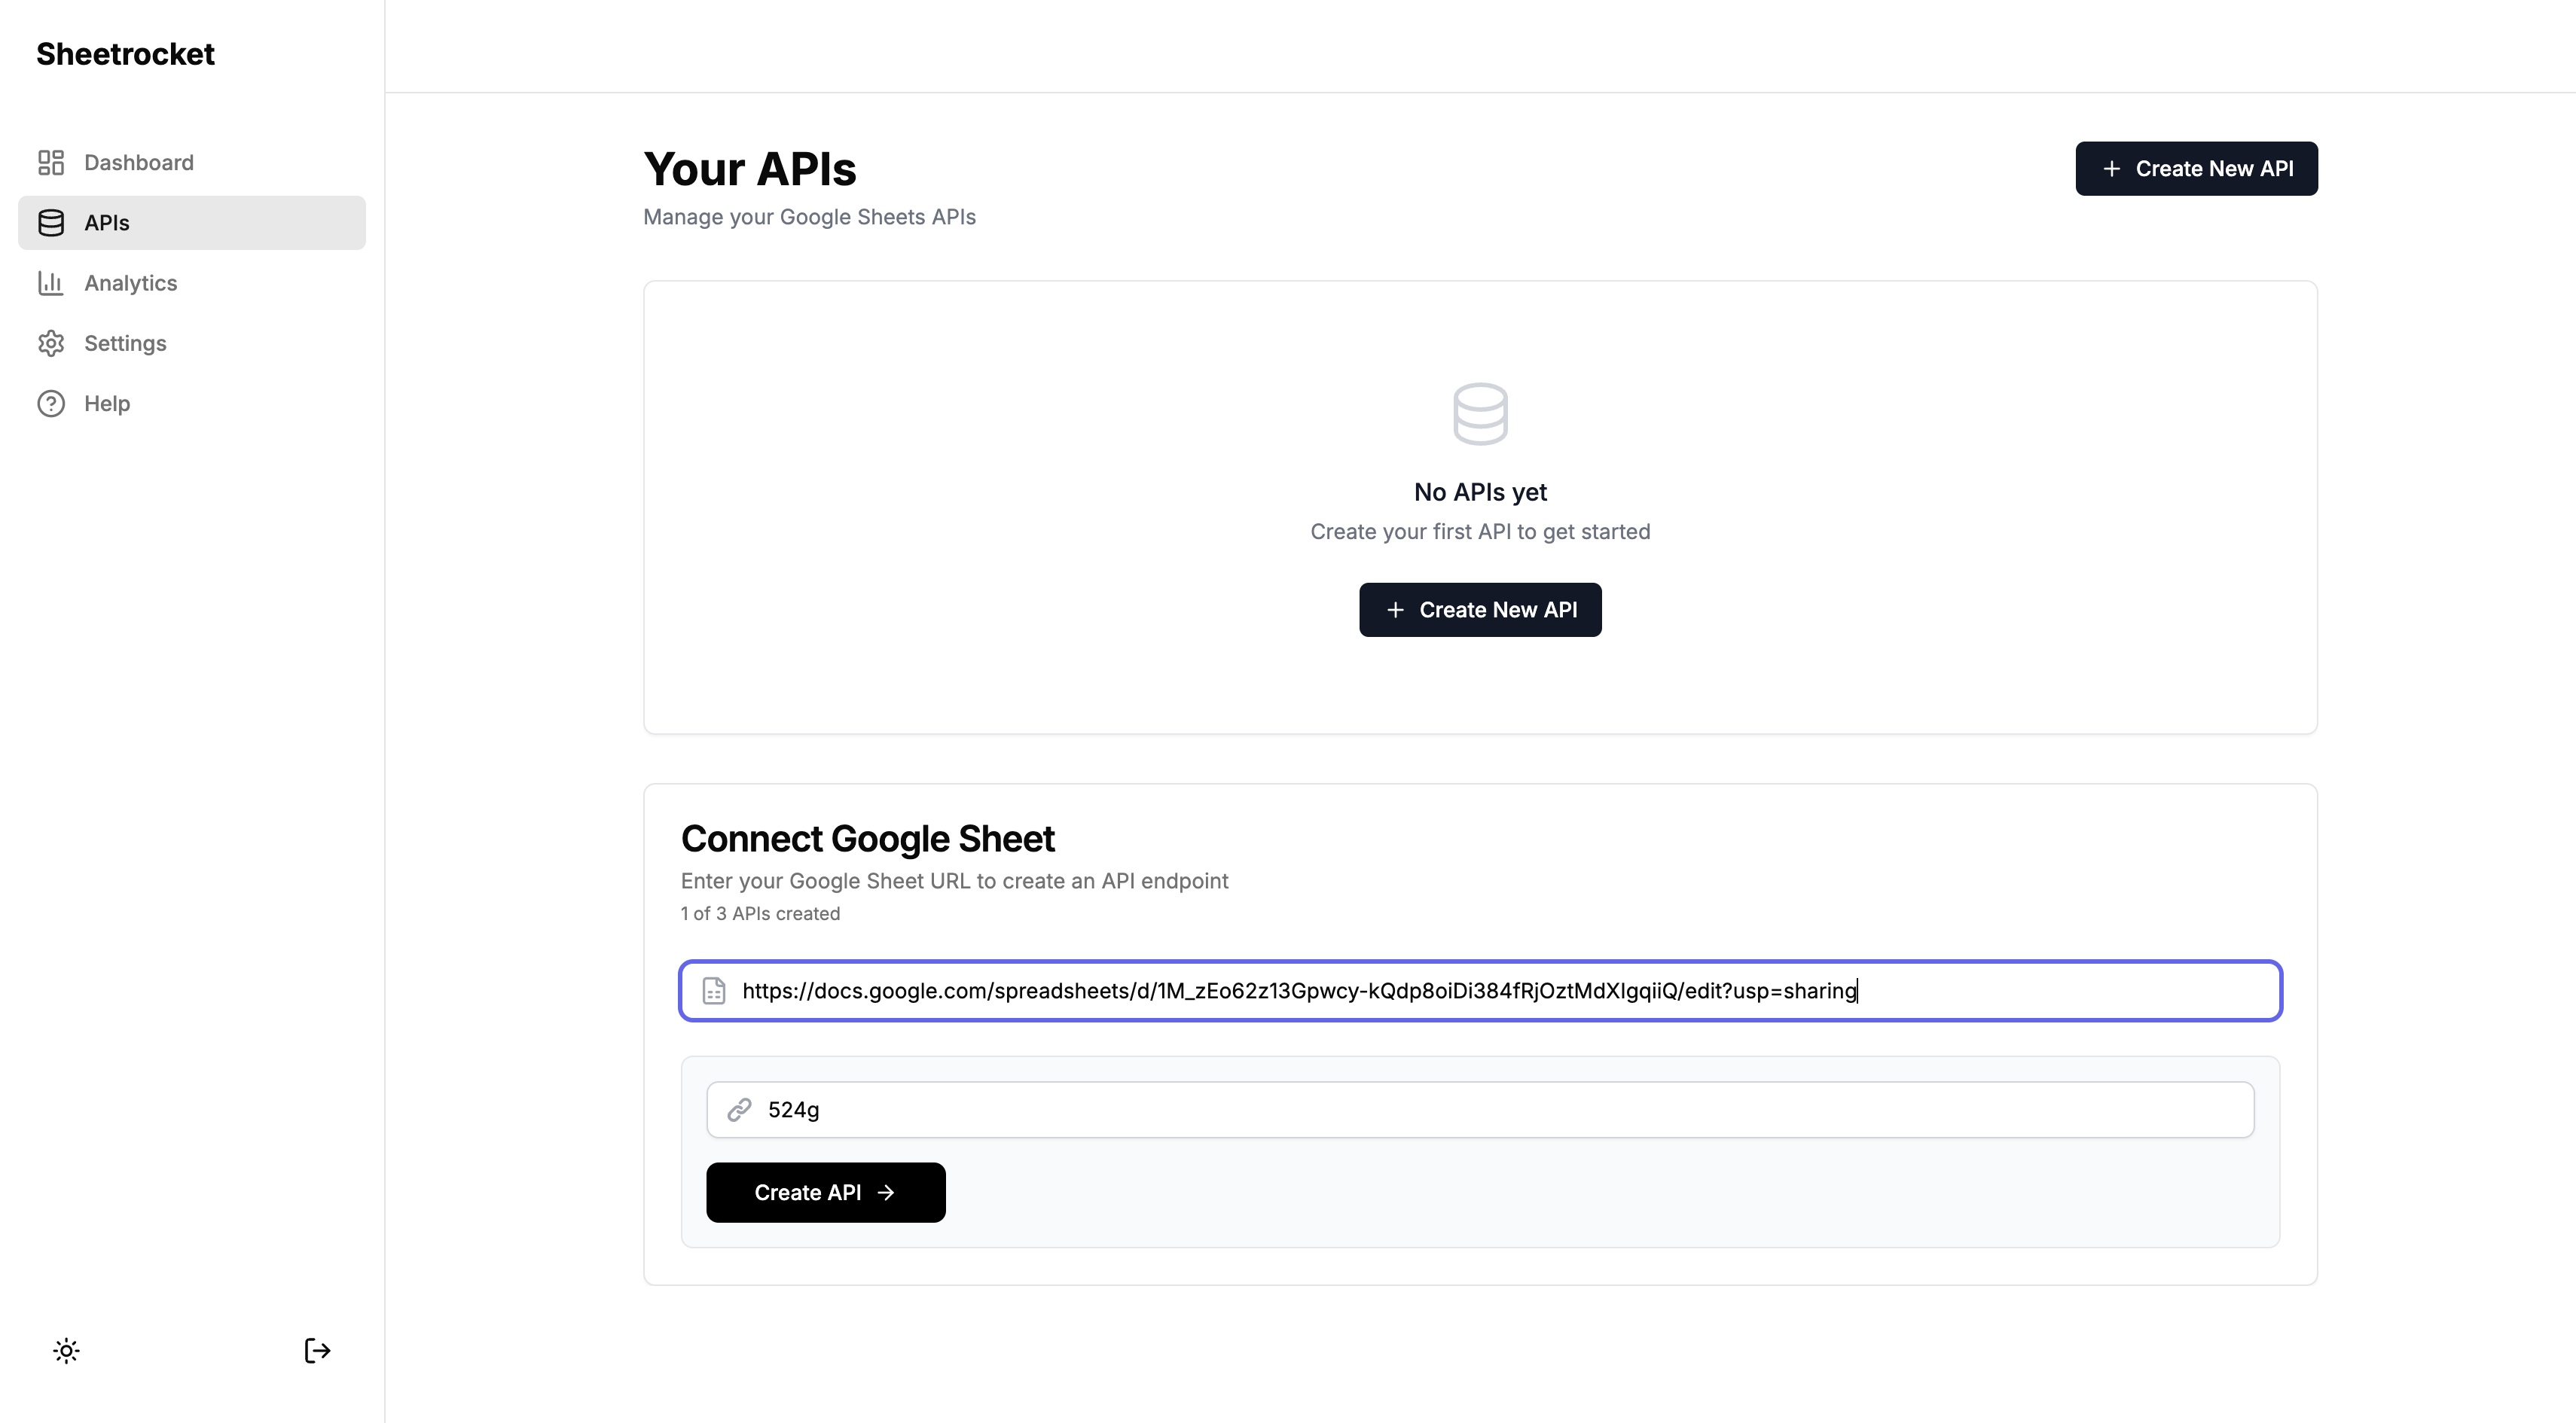The width and height of the screenshot is (2576, 1423).
Task: Open Help from the sidebar
Action: 107,404
